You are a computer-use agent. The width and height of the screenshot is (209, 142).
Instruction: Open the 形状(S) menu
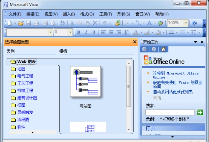tap(123, 14)
